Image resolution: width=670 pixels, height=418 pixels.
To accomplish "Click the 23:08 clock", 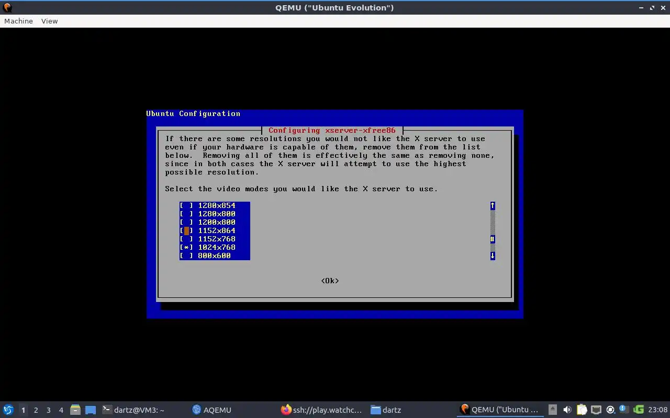I will [x=657, y=410].
